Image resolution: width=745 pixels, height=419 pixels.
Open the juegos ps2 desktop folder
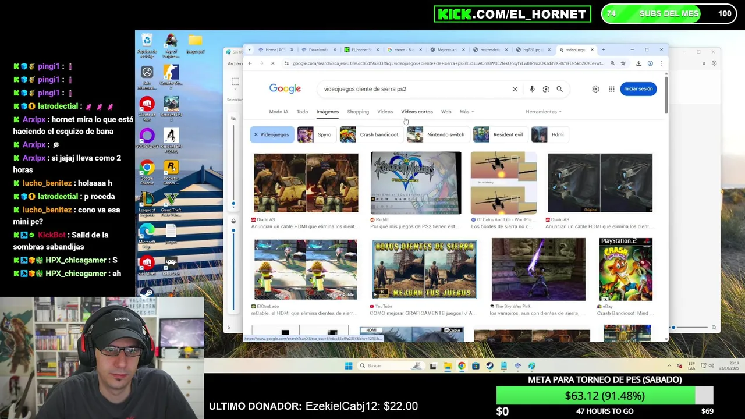[195, 44]
